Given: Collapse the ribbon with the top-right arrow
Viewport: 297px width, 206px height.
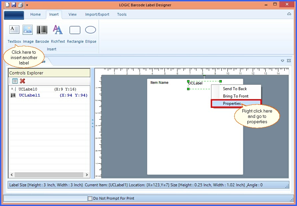Looking at the screenshot, I should [289, 14].
